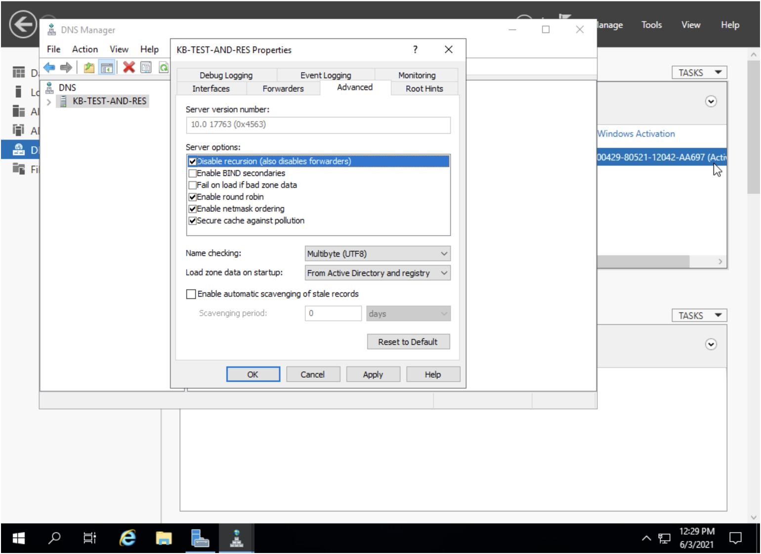Switch to DNS Manager in the taskbar
The height and width of the screenshot is (554, 761).
pos(237,538)
